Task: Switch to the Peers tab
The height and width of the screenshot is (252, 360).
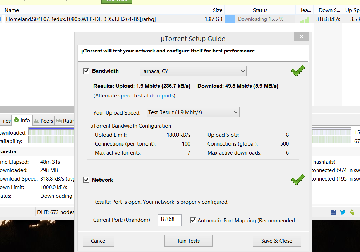Action: pos(43,121)
